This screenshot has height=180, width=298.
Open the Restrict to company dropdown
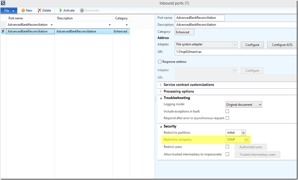pyautogui.click(x=246, y=140)
